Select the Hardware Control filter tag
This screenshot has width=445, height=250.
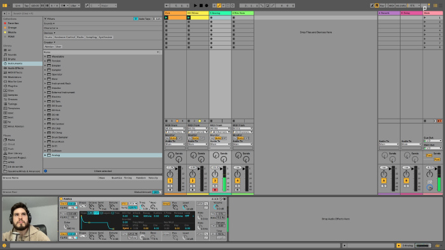64,37
